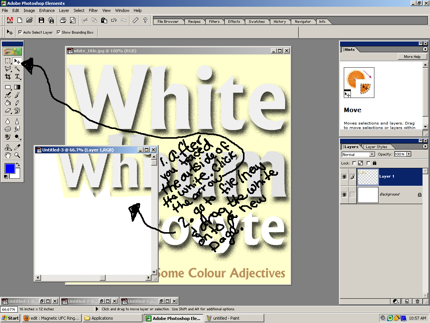This screenshot has height=323, width=430.
Task: Activate the Eyedropper tool
Action: point(17,147)
